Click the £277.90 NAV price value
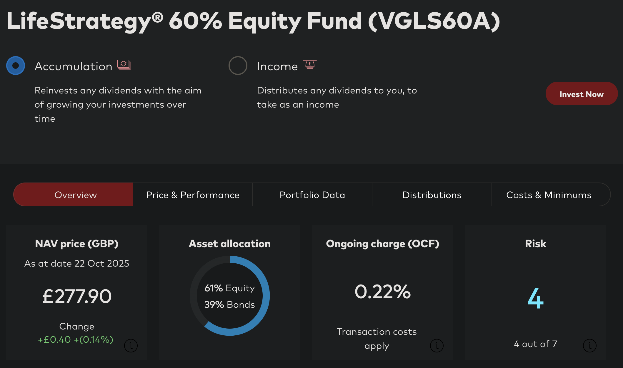Screen dimensions: 623x368 77,296
